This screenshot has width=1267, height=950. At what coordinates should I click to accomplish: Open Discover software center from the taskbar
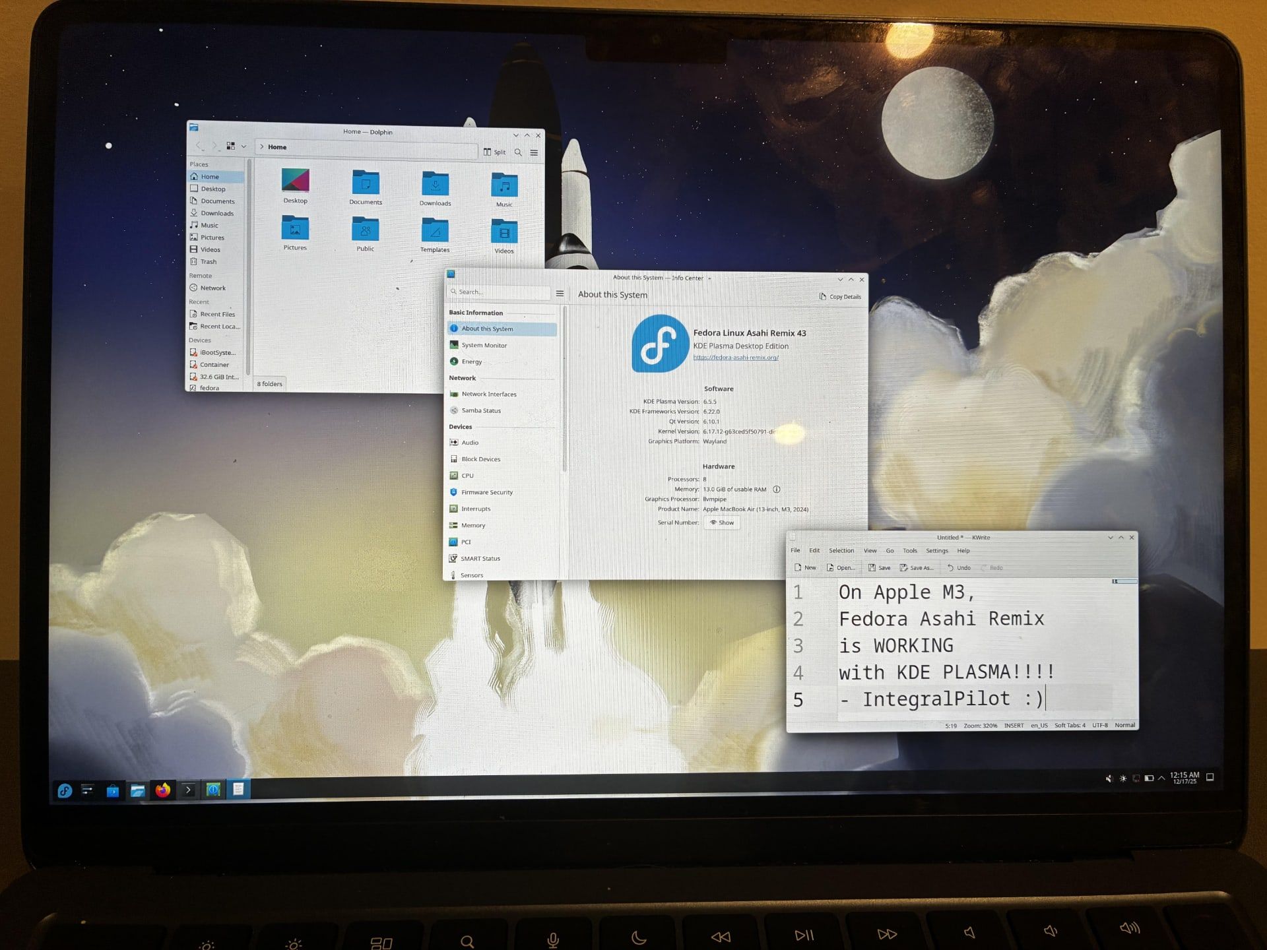click(x=112, y=790)
